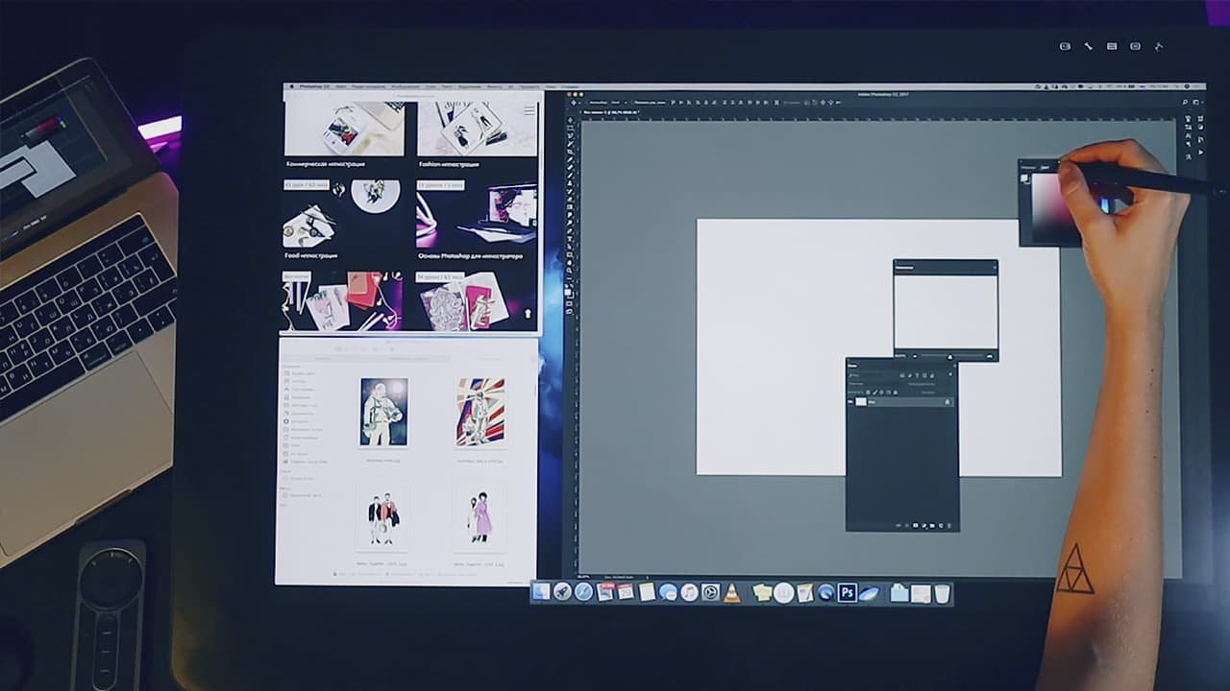Click the Navigator zoom slider handle

click(950, 356)
